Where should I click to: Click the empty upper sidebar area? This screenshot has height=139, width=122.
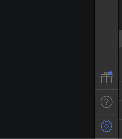tap(107, 32)
